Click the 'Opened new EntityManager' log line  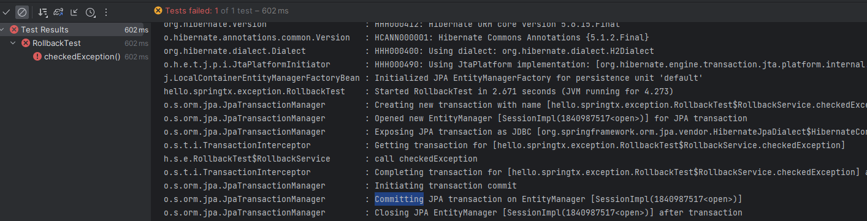561,118
